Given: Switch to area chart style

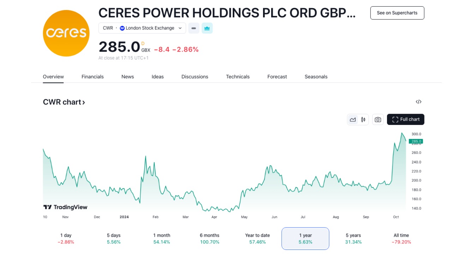Looking at the screenshot, I should 353,120.
